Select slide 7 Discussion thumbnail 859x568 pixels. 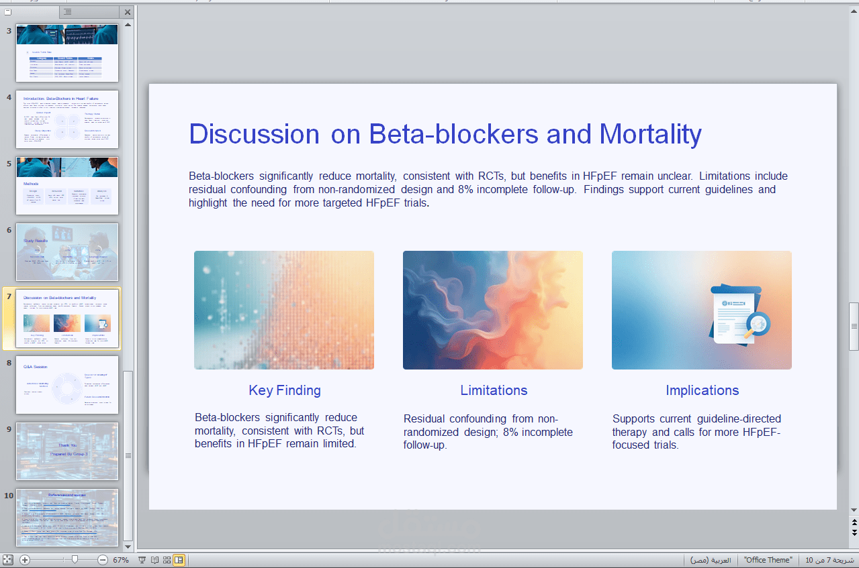[67, 319]
